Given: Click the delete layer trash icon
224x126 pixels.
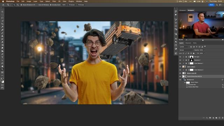Looking at the screenshot, I should (x=223, y=118).
